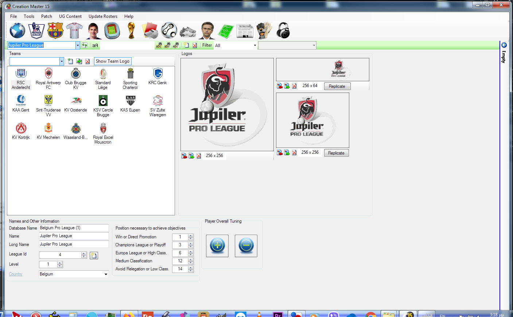Screen dimensions: 513x317
Task: Follow the Country link label
Action: click(x=16, y=274)
